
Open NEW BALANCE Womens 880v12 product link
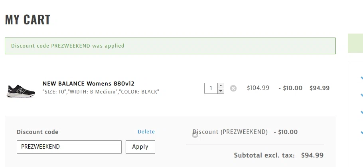89,83
